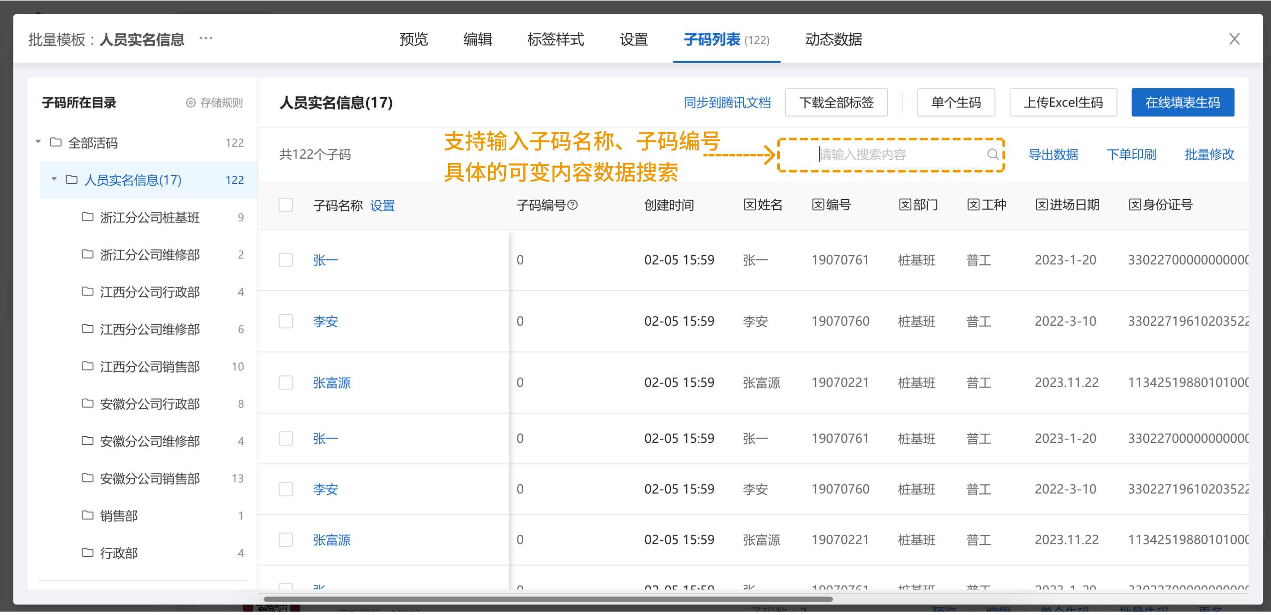Click the 编号 column variable icon

[x=818, y=205]
